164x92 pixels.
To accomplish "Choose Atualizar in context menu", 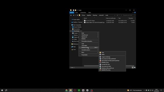I will tap(89, 39).
